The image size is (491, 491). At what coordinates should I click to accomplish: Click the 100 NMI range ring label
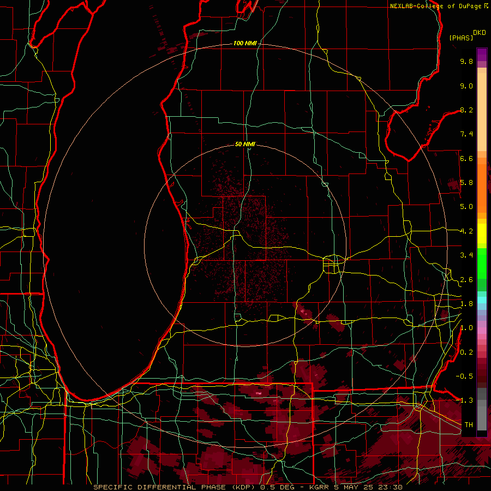tap(245, 43)
